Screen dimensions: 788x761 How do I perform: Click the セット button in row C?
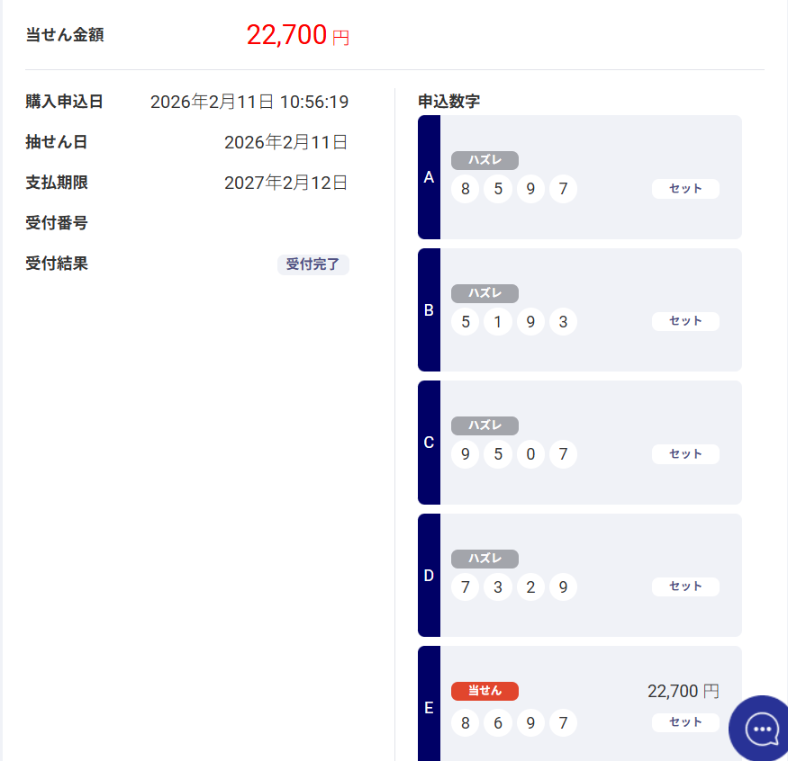(x=685, y=454)
